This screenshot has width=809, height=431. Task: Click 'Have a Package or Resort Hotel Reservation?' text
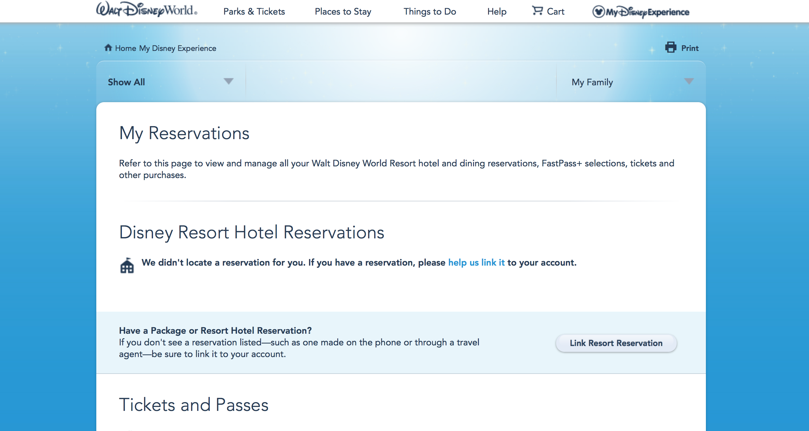point(215,330)
